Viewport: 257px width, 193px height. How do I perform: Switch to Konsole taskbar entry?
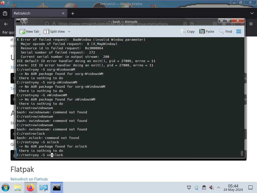coord(57,187)
